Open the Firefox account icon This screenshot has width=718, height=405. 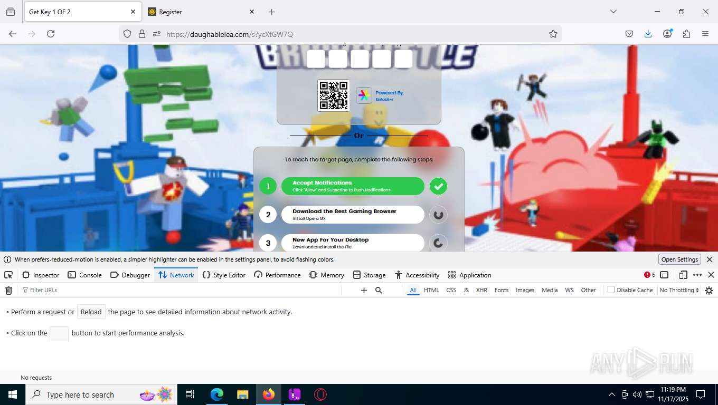(668, 34)
